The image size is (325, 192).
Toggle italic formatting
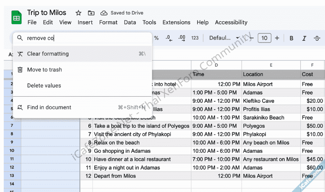coord(304,38)
